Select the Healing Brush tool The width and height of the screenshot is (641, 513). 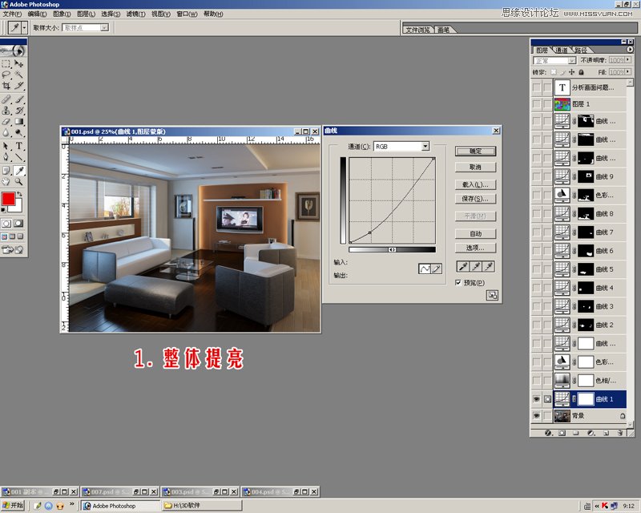(x=6, y=99)
